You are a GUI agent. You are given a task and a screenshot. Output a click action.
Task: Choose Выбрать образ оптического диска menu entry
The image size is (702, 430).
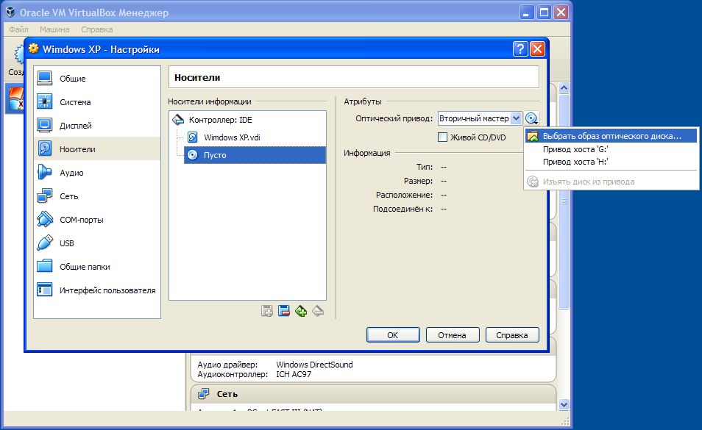(611, 136)
